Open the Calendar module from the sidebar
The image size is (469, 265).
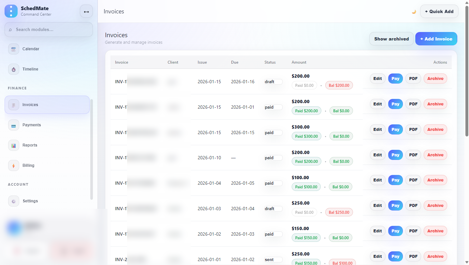coord(30,49)
